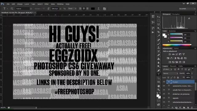Viewport: 197px width, 111px height.
Task: Open the Opacity value dropdown arrow
Action: [x=192, y=73]
